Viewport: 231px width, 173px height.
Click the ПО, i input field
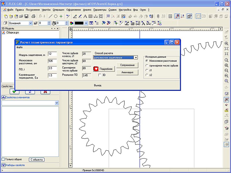click(52, 68)
